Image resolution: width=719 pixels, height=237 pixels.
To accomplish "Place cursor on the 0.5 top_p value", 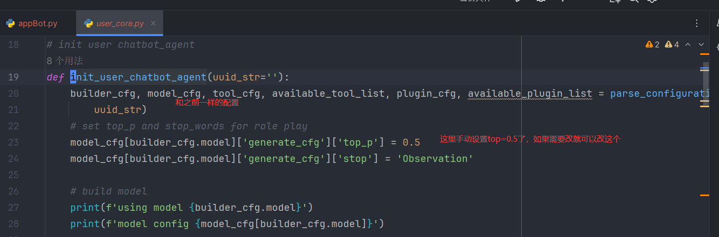I will pyautogui.click(x=411, y=143).
